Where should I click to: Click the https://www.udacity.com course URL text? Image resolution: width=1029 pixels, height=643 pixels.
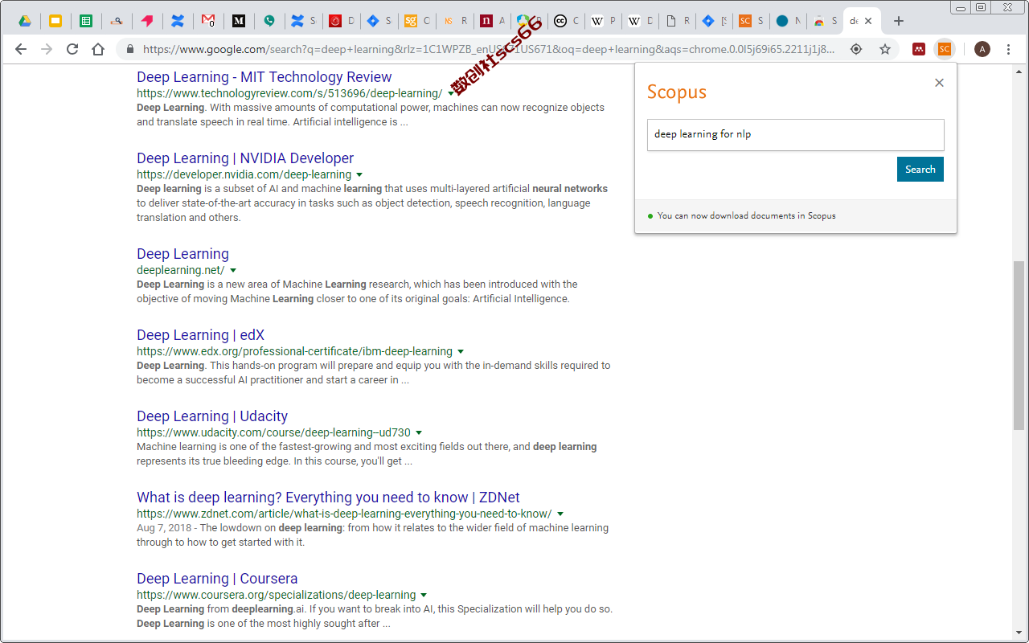[x=273, y=432]
